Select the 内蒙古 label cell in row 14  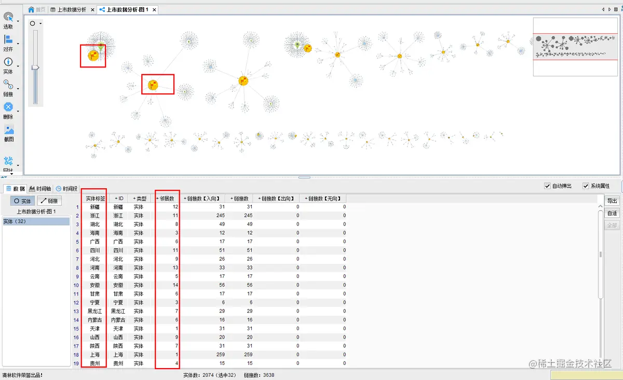coord(95,320)
